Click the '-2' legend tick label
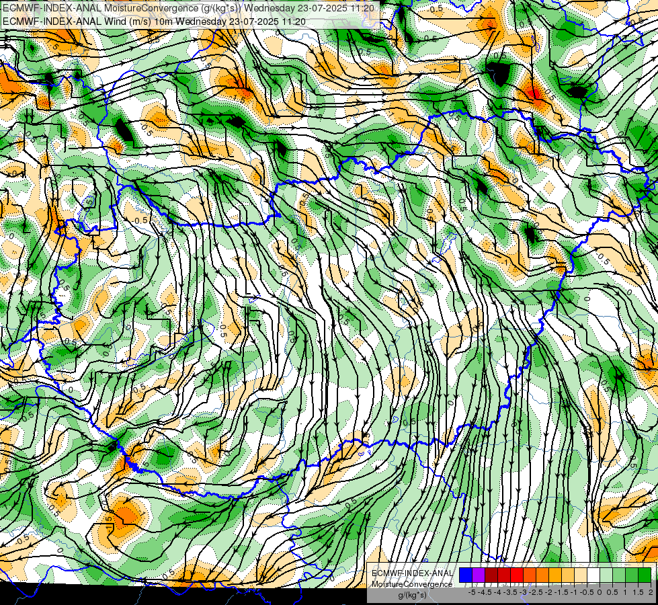Image resolution: width=658 pixels, height=605 pixels. (x=549, y=592)
